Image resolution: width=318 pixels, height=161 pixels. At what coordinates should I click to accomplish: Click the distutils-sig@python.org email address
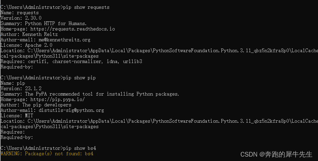coord(71,110)
